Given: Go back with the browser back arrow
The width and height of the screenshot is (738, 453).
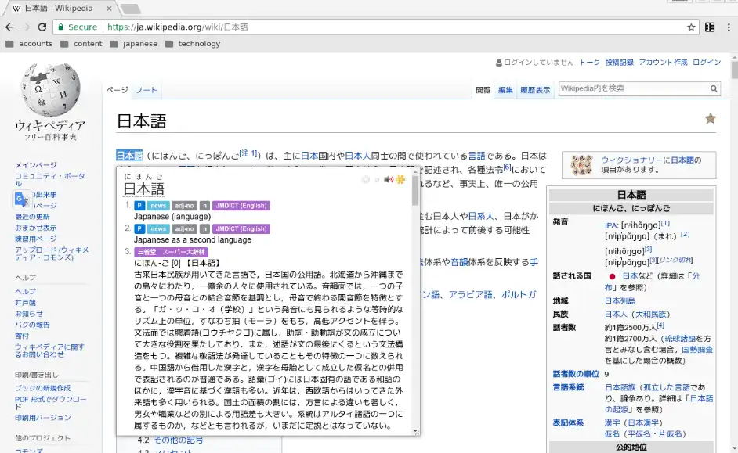Looking at the screenshot, I should (x=9, y=27).
